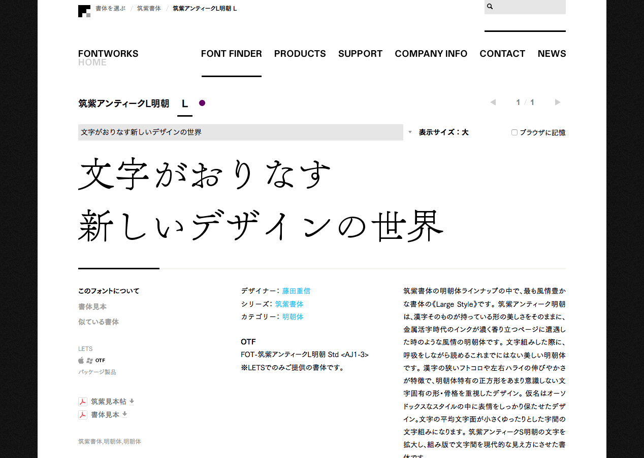
Task: Open SUPPORT menu
Action: (361, 54)
